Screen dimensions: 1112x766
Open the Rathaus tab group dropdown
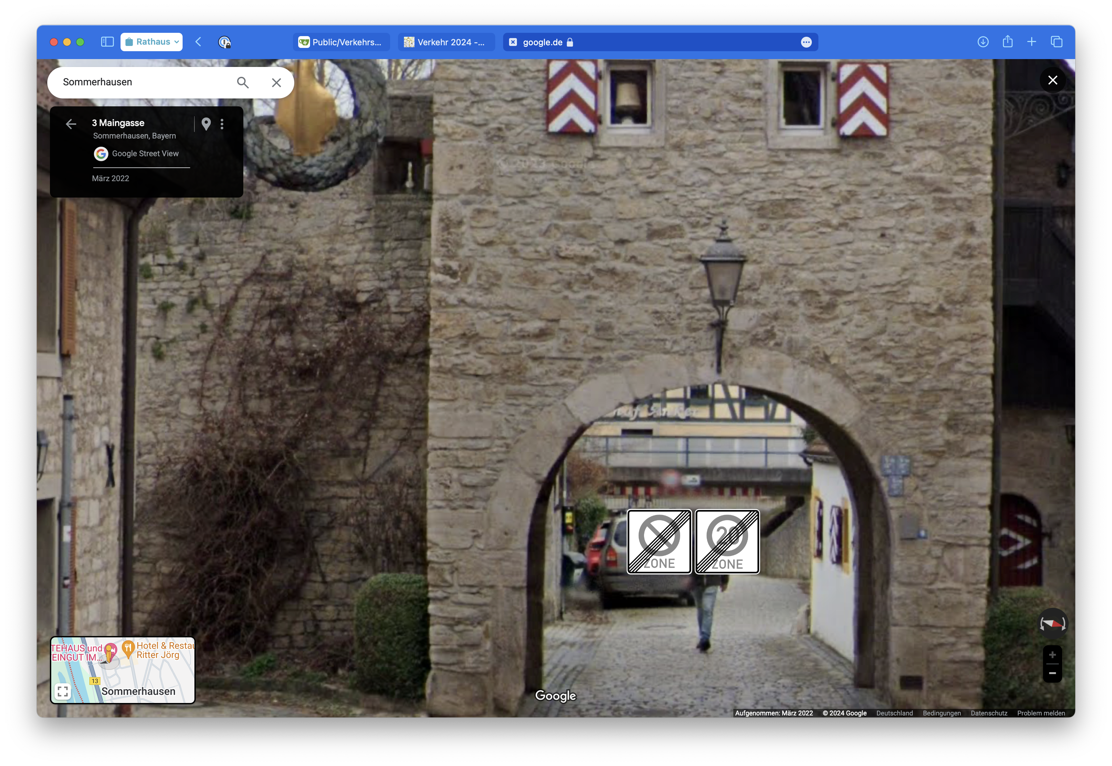152,42
